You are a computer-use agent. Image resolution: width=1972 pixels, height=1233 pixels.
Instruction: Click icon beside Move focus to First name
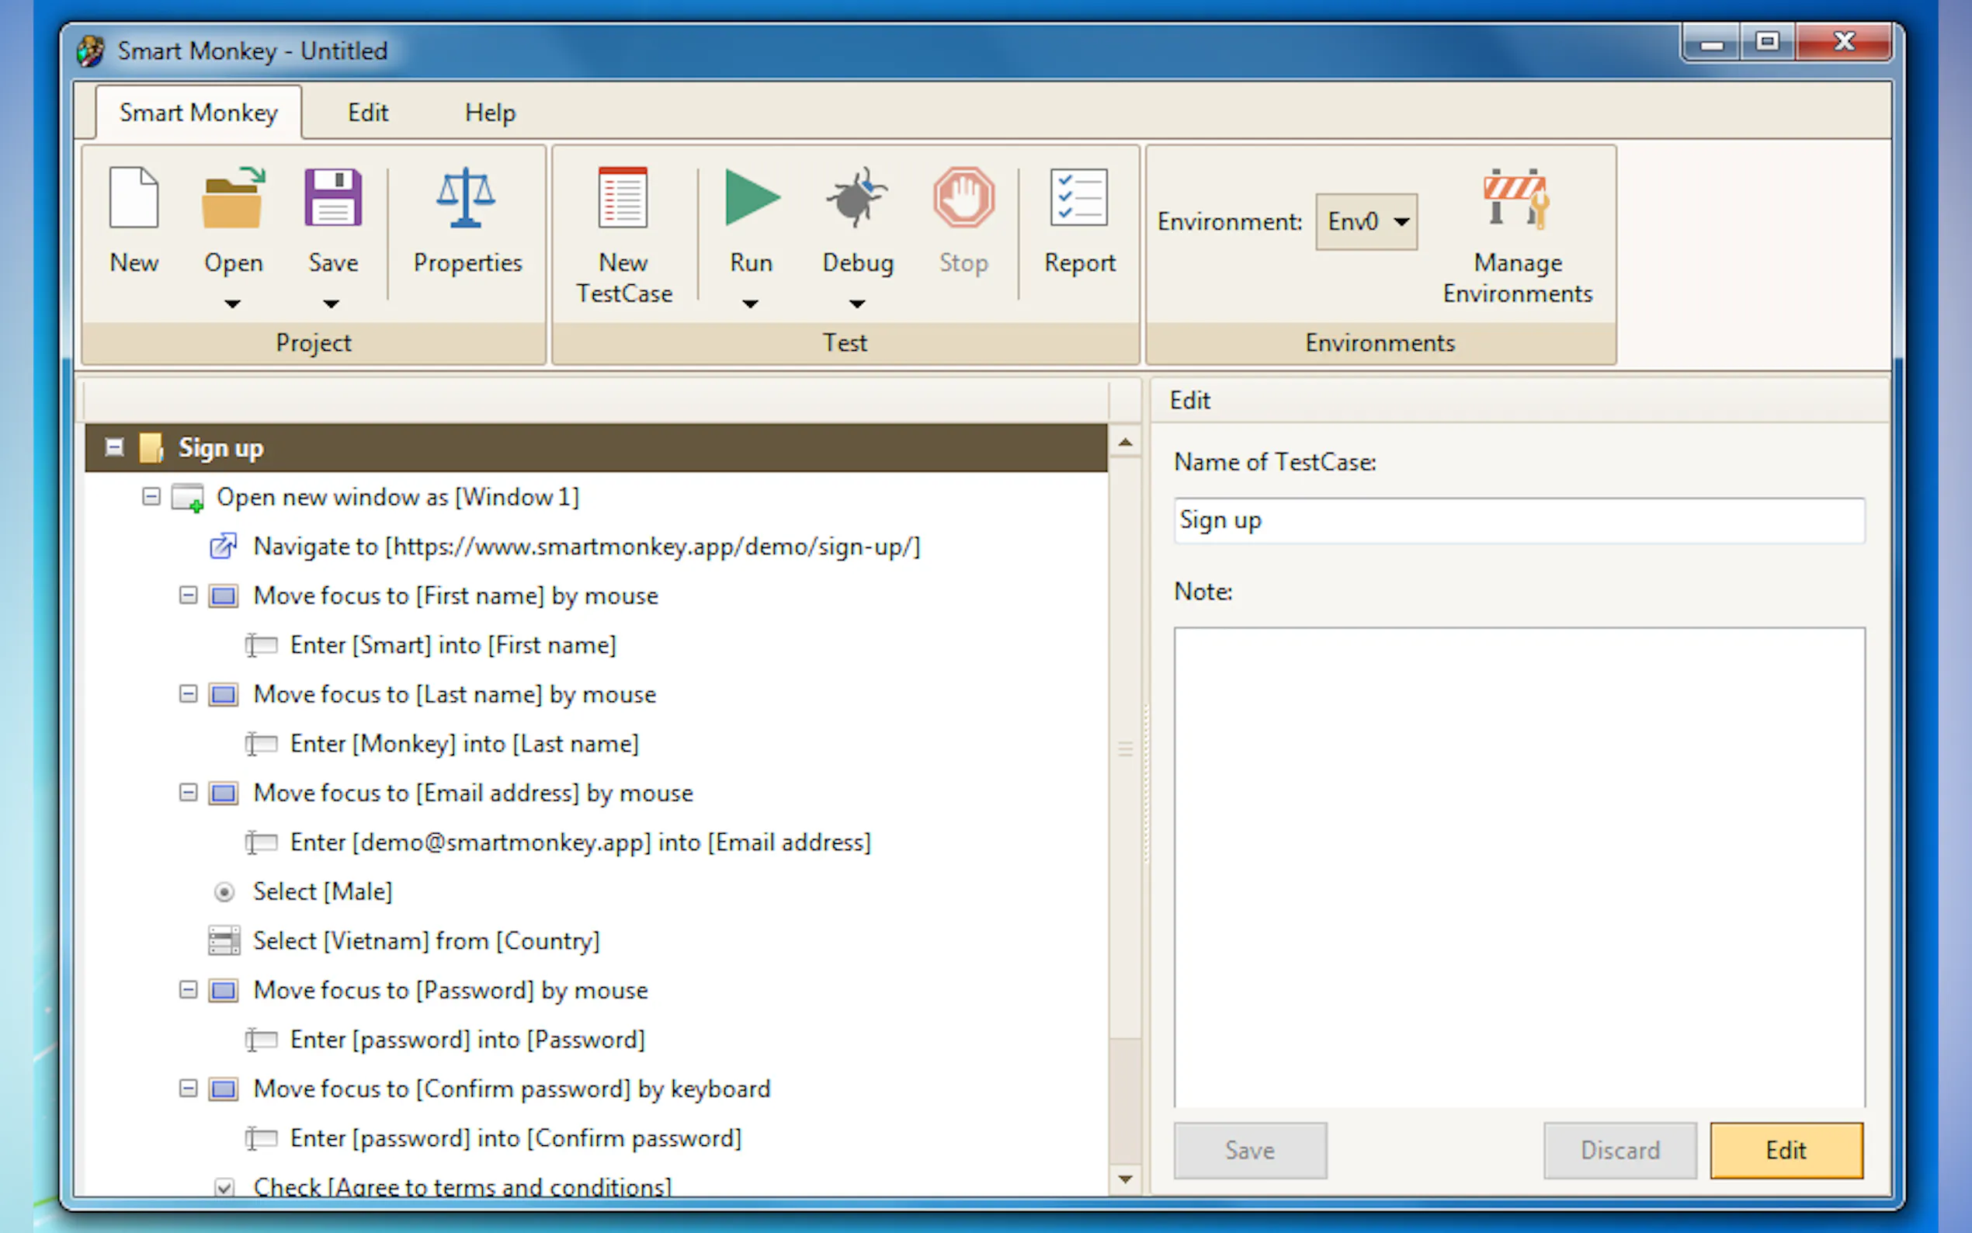coord(224,596)
